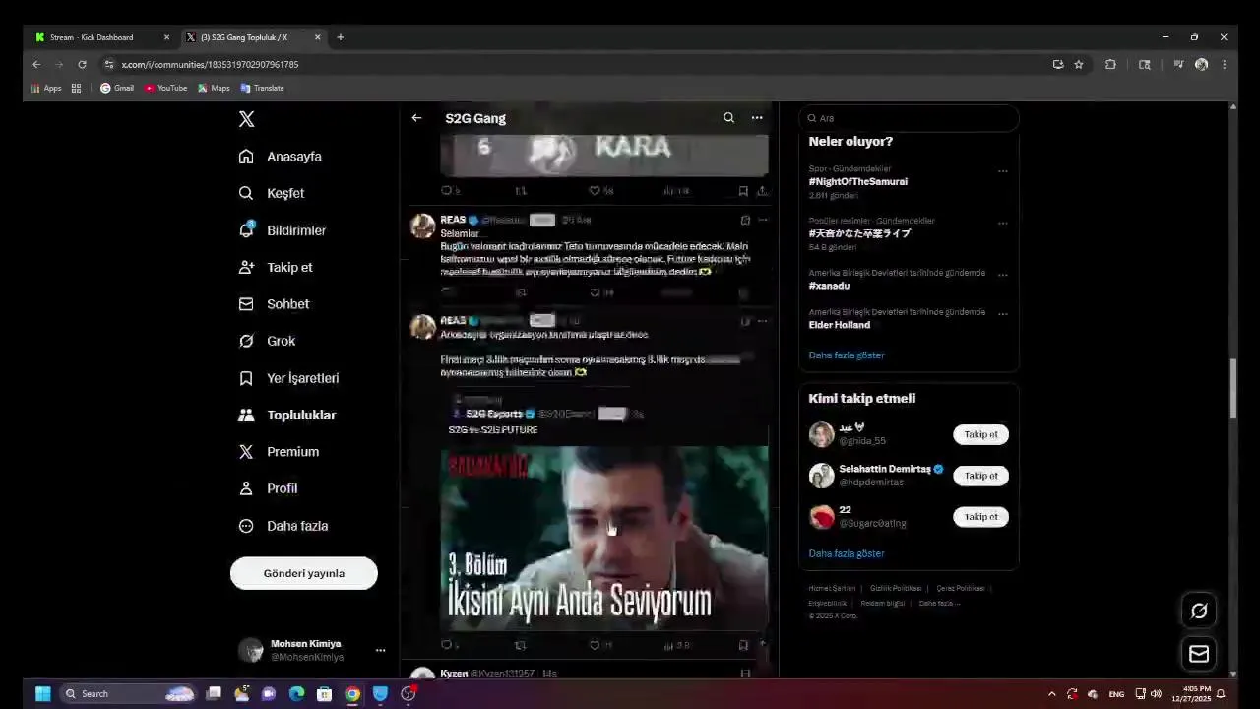Close the Kick Dashboard tab
The height and width of the screenshot is (709, 1260).
[166, 37]
